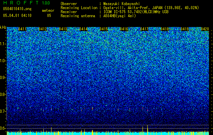Click the 0.8 kHz axis label

[x=3, y=94]
